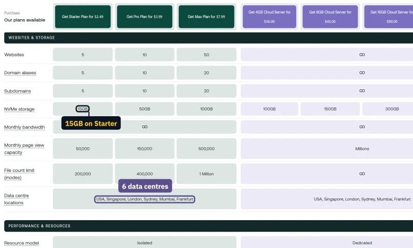Open the Domain aliases tooltip label
The height and width of the screenshot is (248, 413).
[20, 73]
